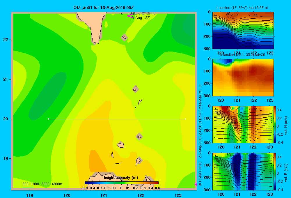The height and width of the screenshot is (198, 291).
Task: Click the 'vel. E (m/s)' colorbar
Action: tap(275, 172)
